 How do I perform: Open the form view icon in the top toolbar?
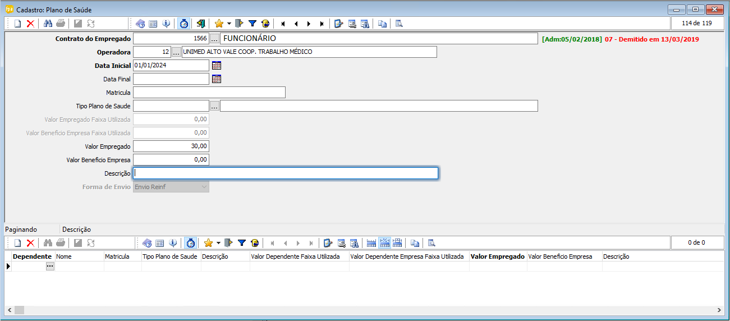pyautogui.click(x=153, y=24)
